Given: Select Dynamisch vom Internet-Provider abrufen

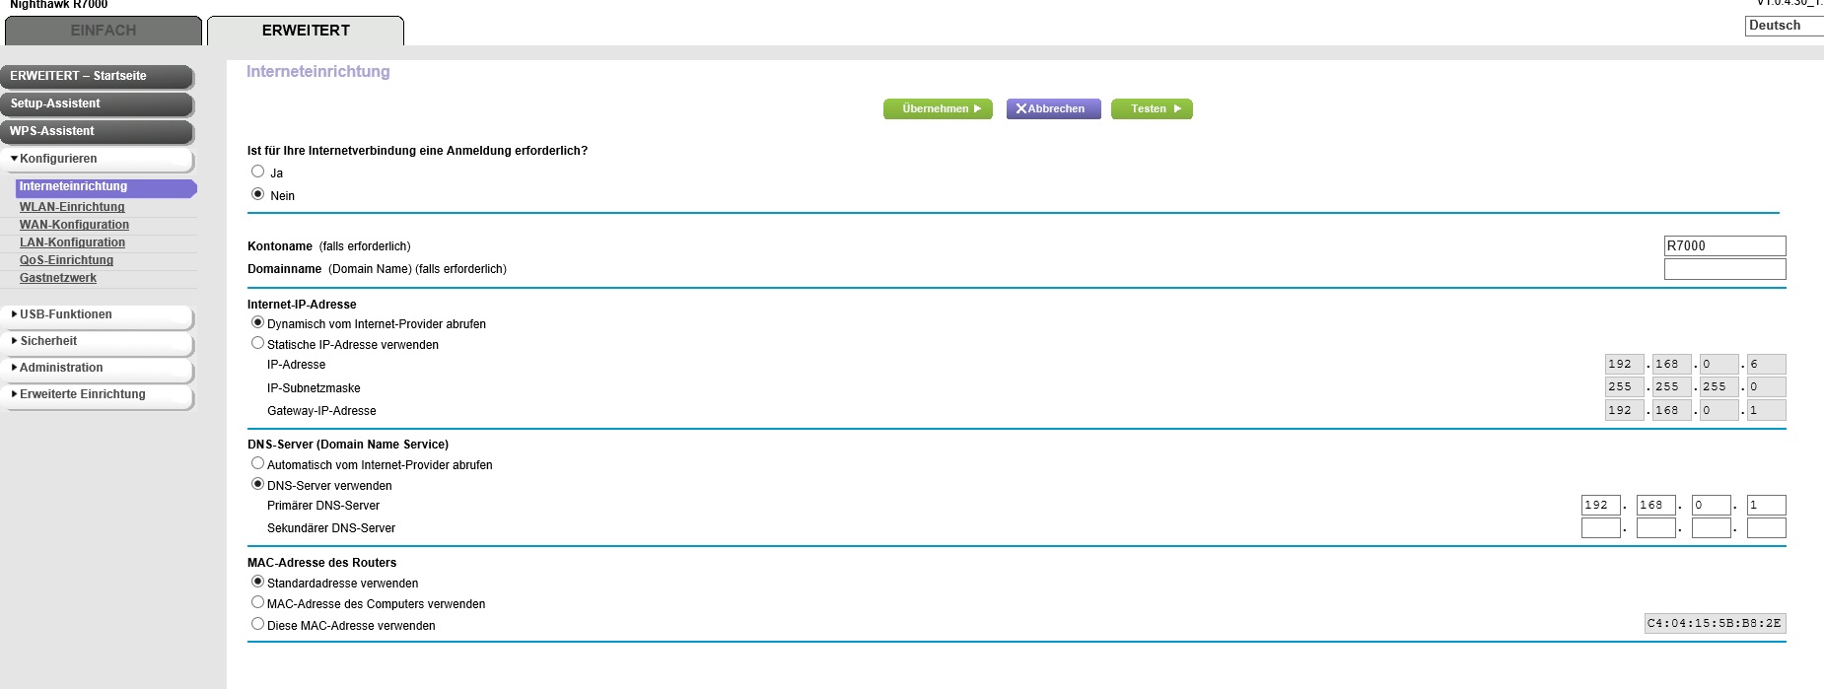Looking at the screenshot, I should click(257, 322).
